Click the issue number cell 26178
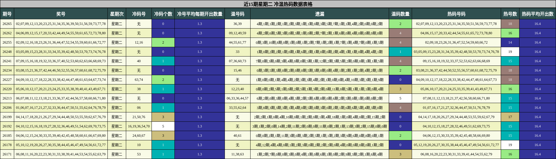This screenshot has height=159, width=556. [x=7, y=145]
